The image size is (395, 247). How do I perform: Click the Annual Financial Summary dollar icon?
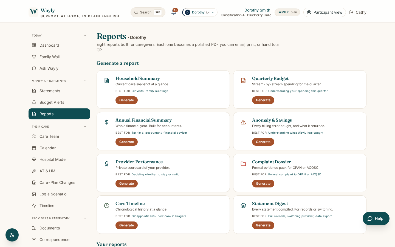[x=107, y=122]
